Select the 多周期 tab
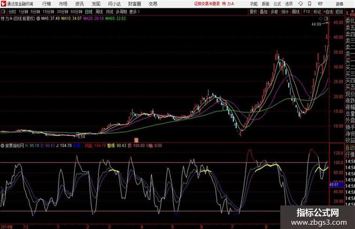Viewport: 355px width, 229px height. tap(122, 12)
